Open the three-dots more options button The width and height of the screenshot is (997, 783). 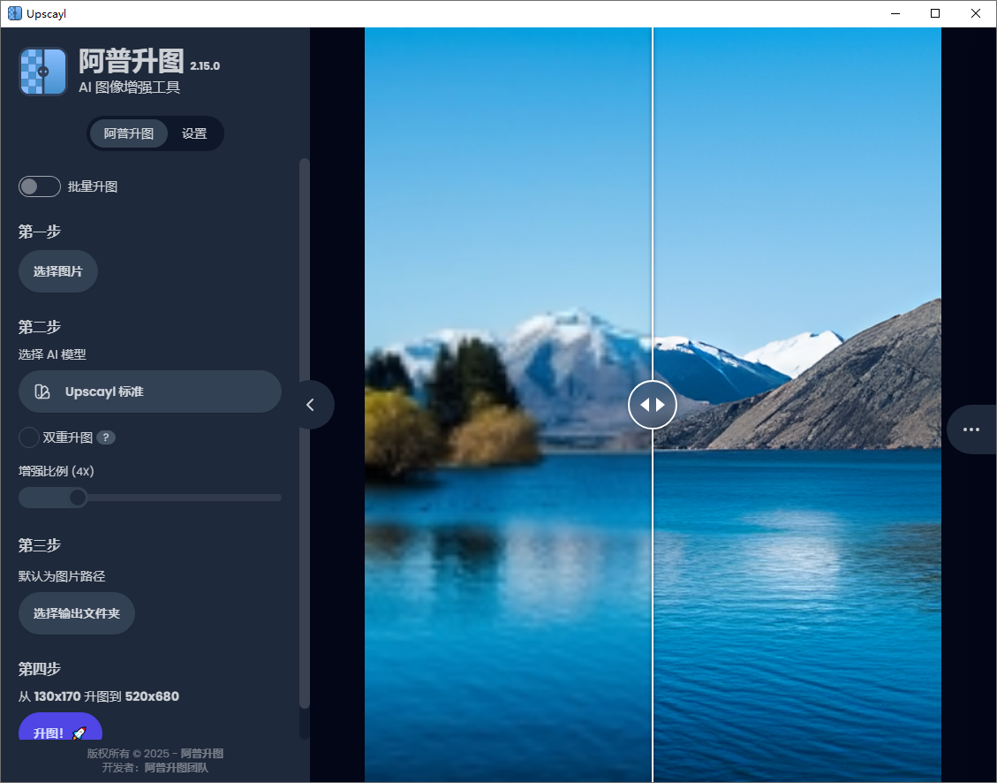pyautogui.click(x=971, y=430)
